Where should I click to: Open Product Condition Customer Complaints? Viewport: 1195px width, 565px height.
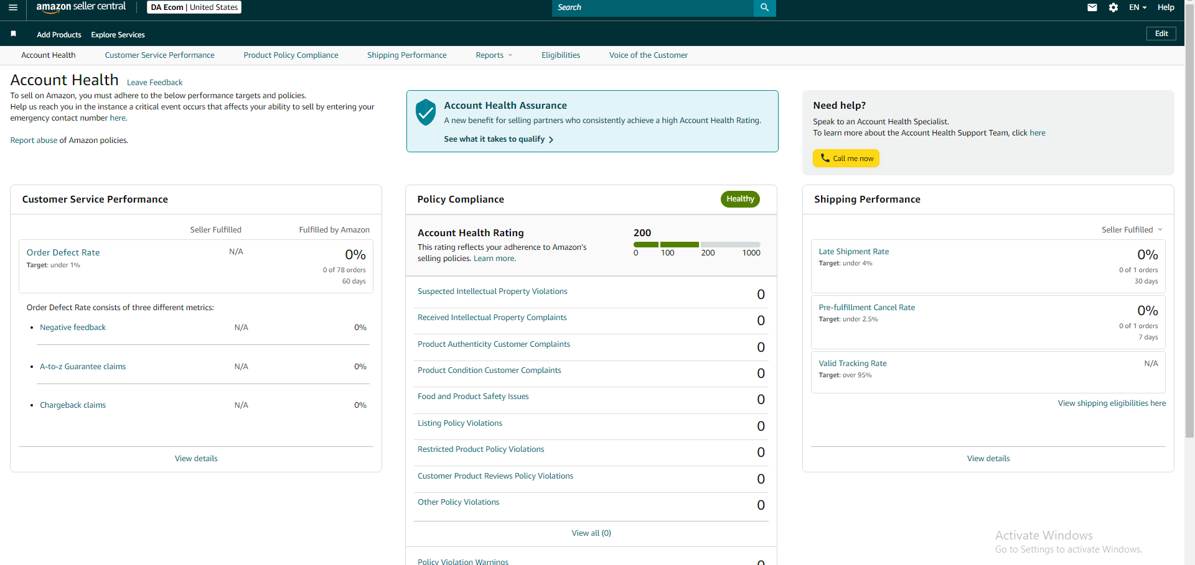(x=489, y=370)
